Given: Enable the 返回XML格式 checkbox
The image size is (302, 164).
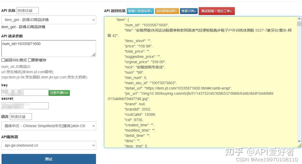Looking at the screenshot, I should tap(2, 61).
